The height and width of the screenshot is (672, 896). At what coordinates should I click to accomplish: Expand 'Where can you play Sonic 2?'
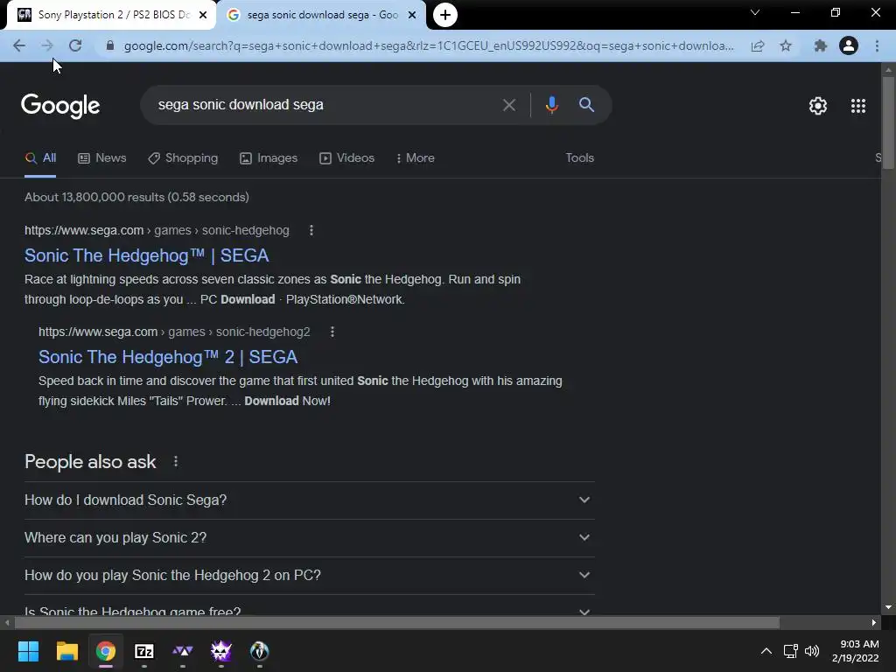[309, 538]
